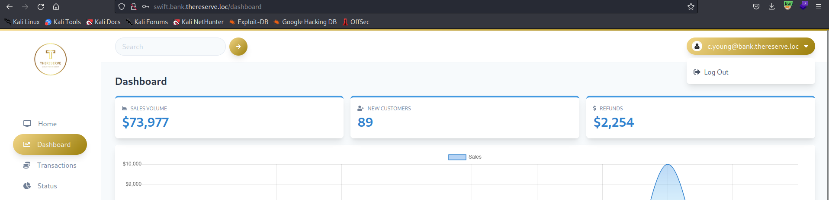Submit search with gold arrow button
829x200 pixels.
(238, 47)
